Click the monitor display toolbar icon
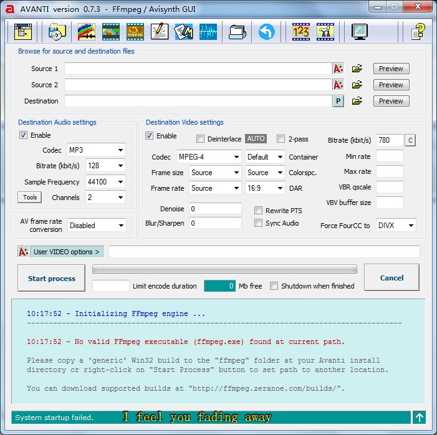This screenshot has height=435, width=437. 360,31
